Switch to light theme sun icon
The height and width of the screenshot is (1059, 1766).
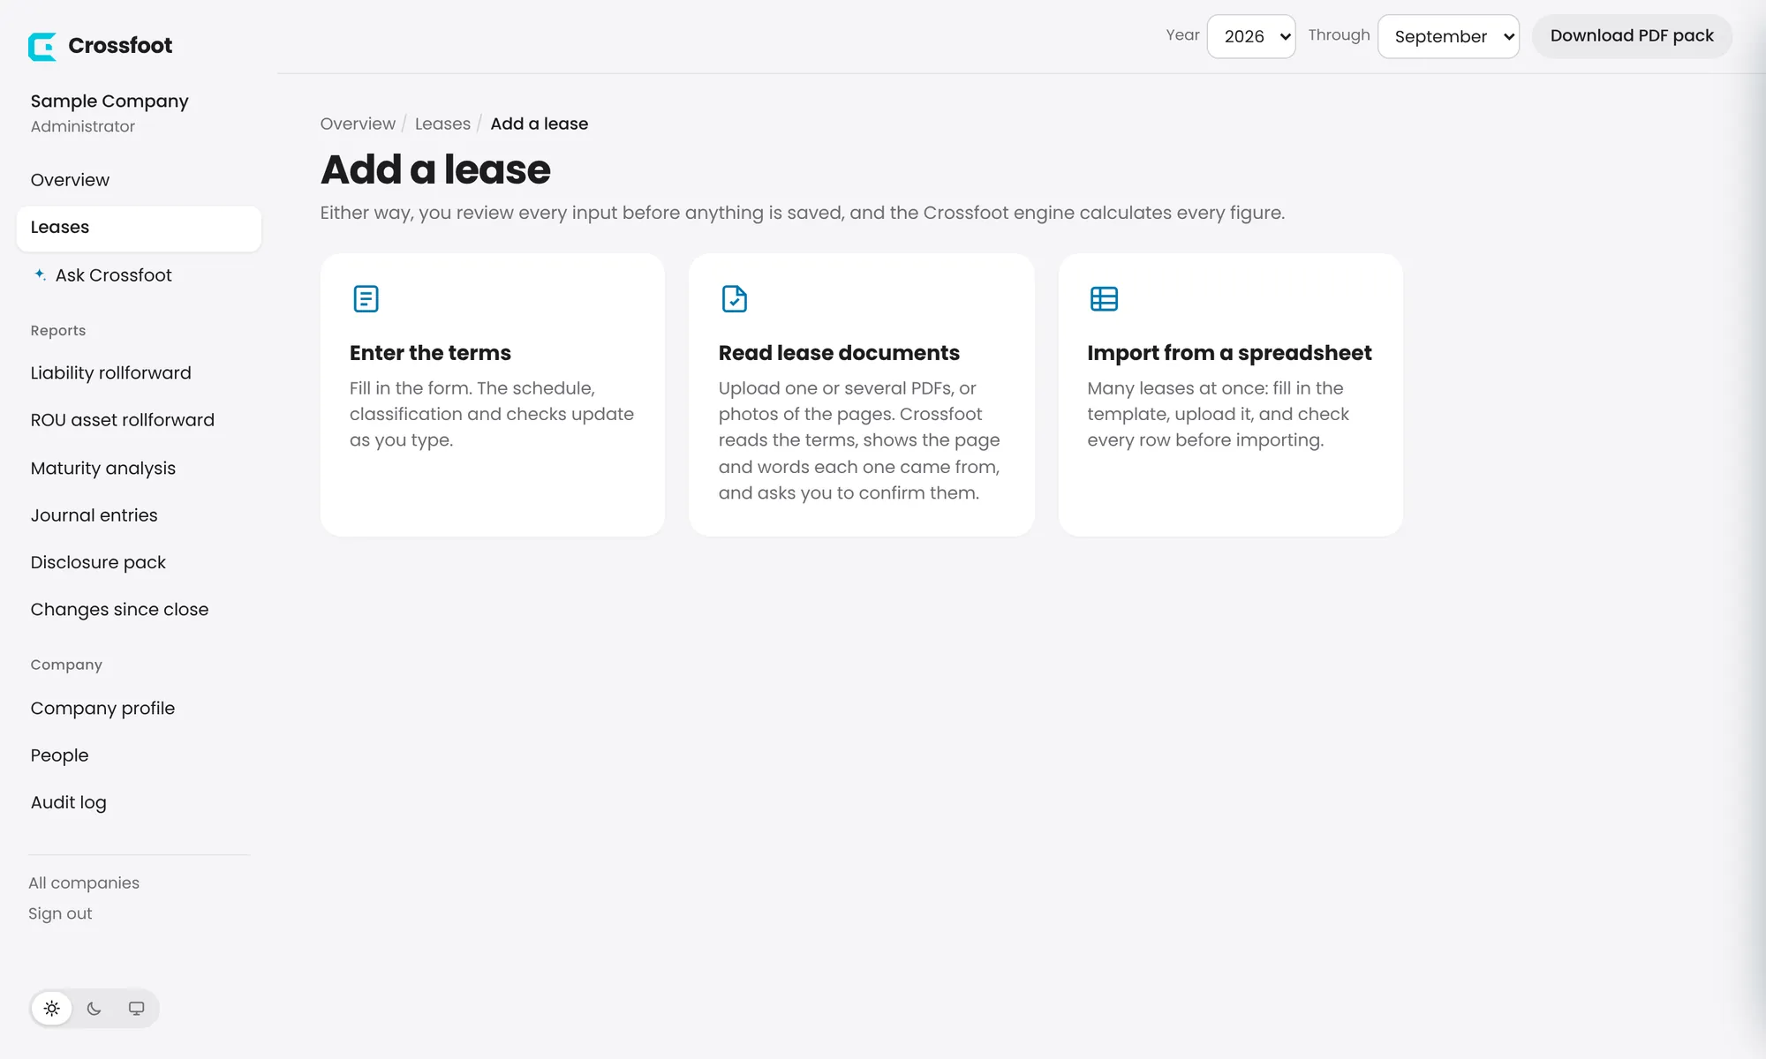52,1008
